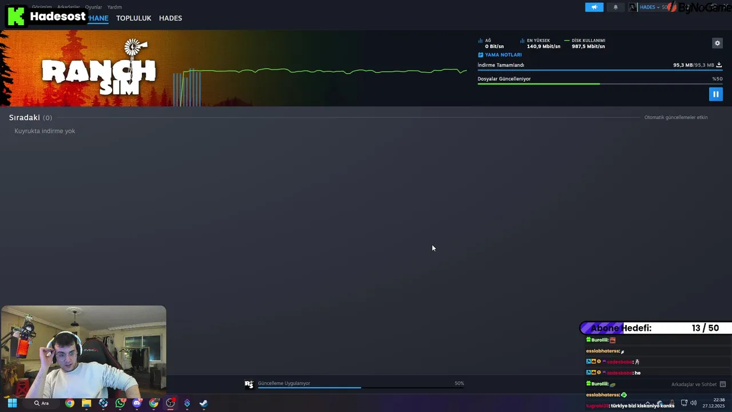Open the Görünüm menu
732x412 pixels.
coord(42,7)
